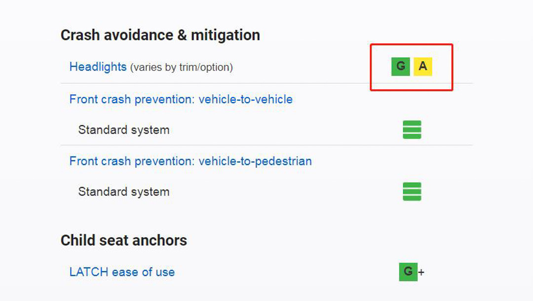
Task: Click the yellow A headlight rating badge
Action: point(423,67)
